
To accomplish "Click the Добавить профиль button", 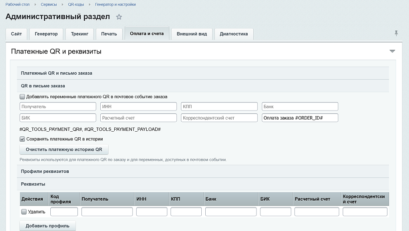I will click(x=48, y=226).
